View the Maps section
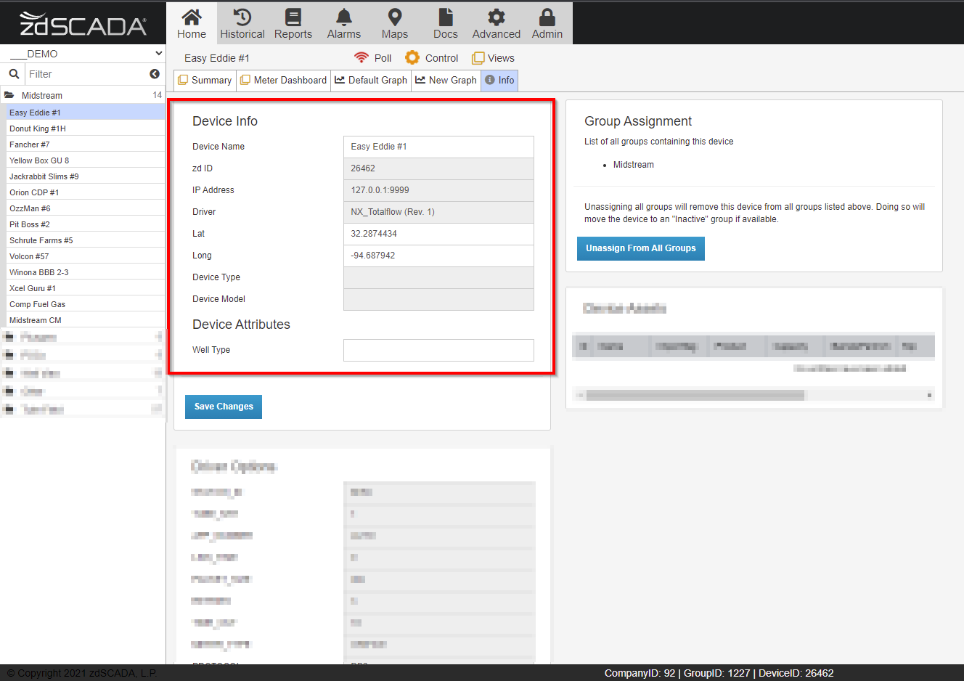 pos(394,23)
